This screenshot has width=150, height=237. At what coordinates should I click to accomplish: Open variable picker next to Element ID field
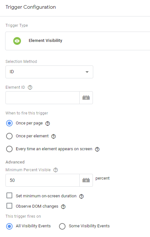coord(86,98)
